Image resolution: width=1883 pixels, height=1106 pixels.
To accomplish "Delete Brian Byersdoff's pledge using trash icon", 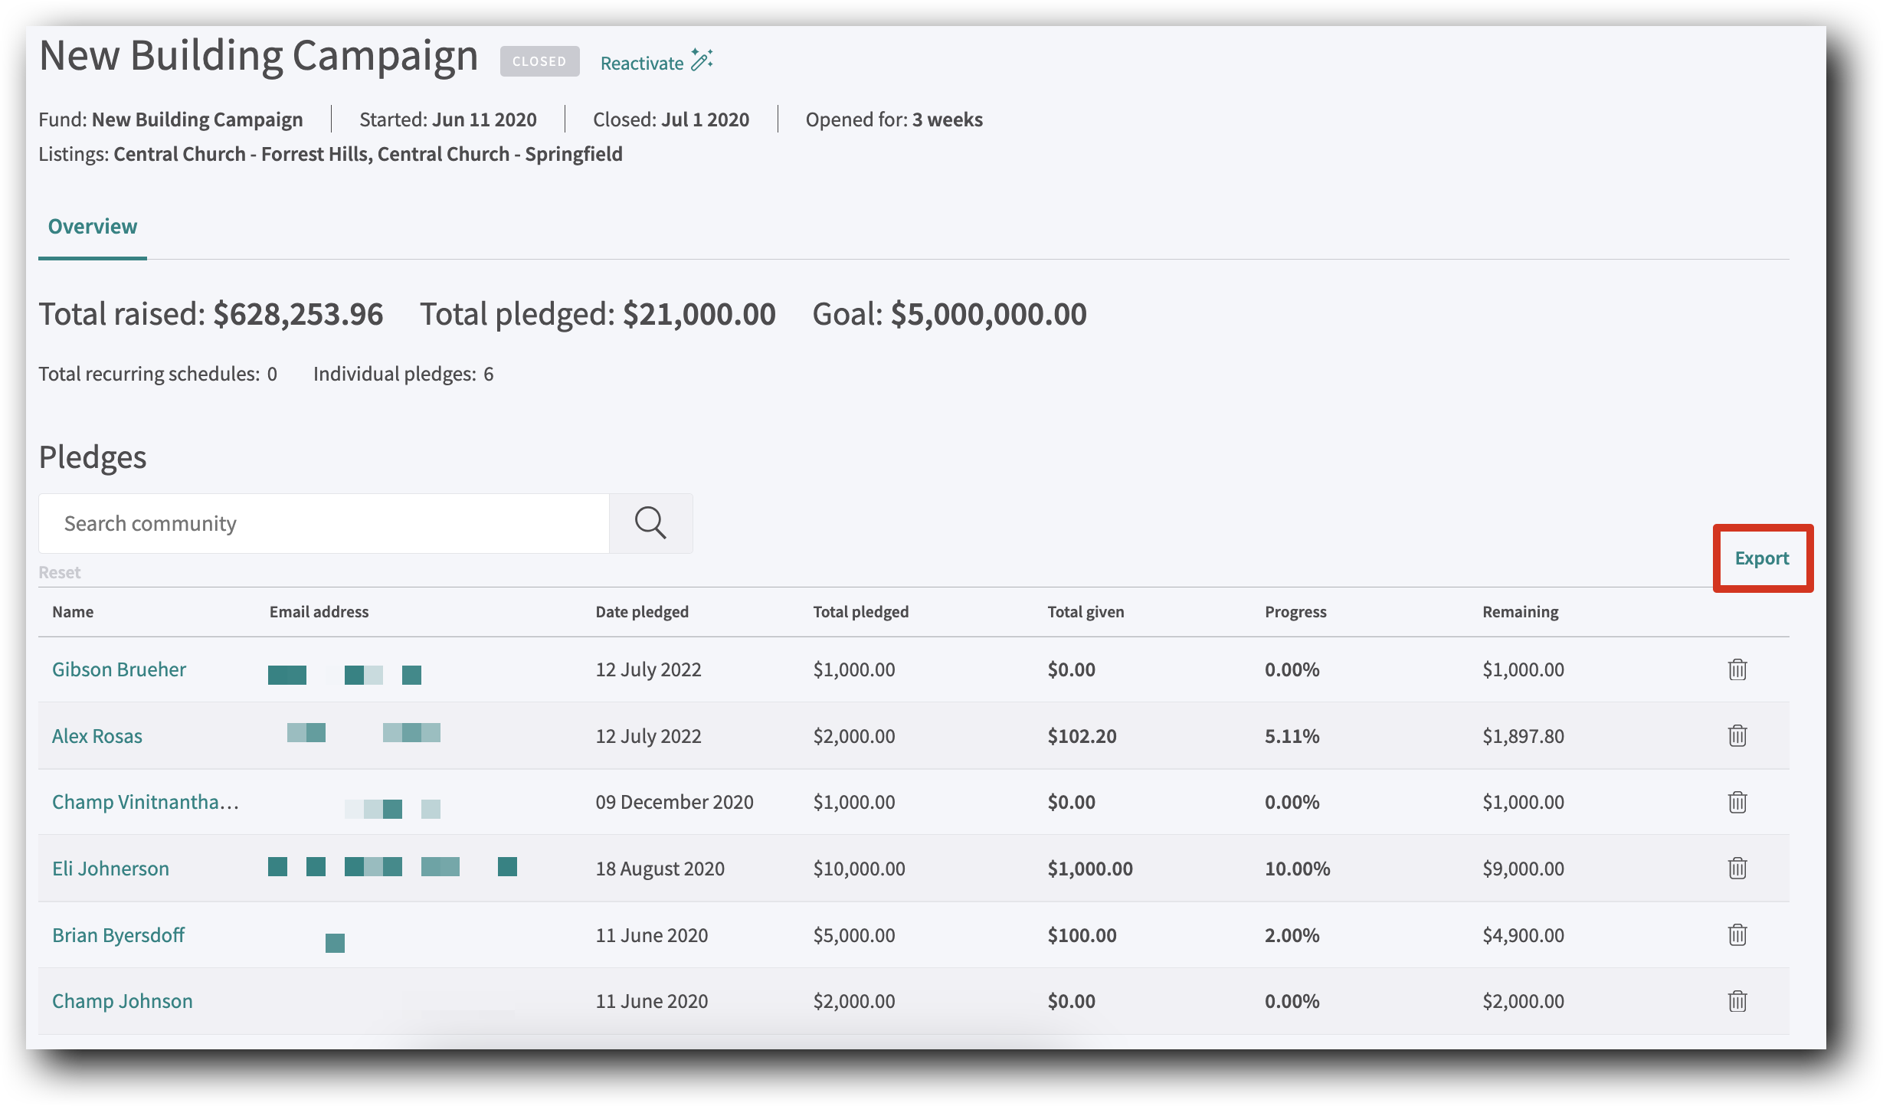I will [1737, 934].
